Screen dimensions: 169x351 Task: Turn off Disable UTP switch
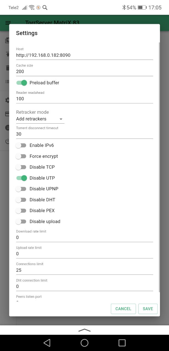click(x=21, y=178)
